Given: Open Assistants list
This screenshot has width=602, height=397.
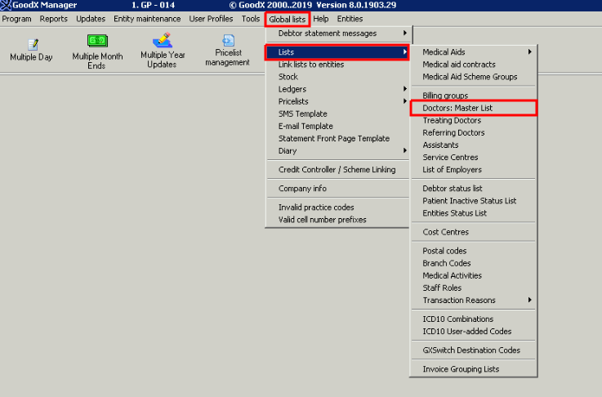Looking at the screenshot, I should pos(474,145).
